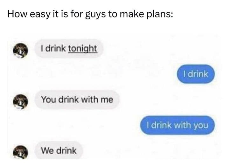Click the word "You" in the third message
This screenshot has width=229, height=168.
tap(48, 100)
